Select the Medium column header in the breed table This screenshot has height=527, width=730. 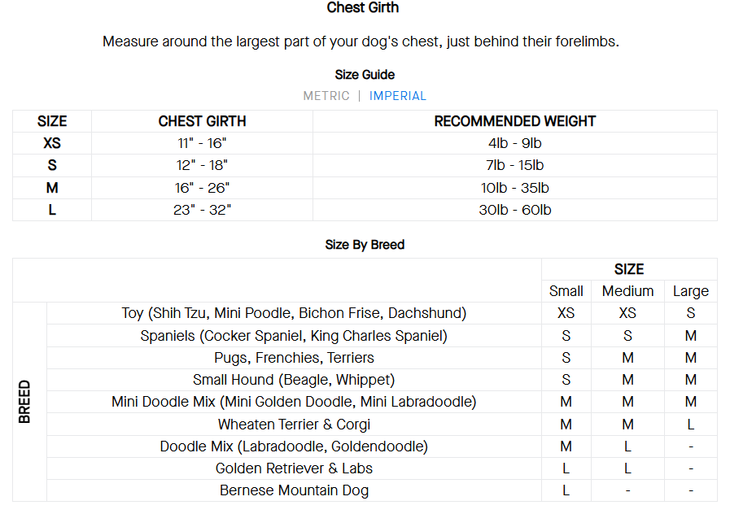click(627, 291)
